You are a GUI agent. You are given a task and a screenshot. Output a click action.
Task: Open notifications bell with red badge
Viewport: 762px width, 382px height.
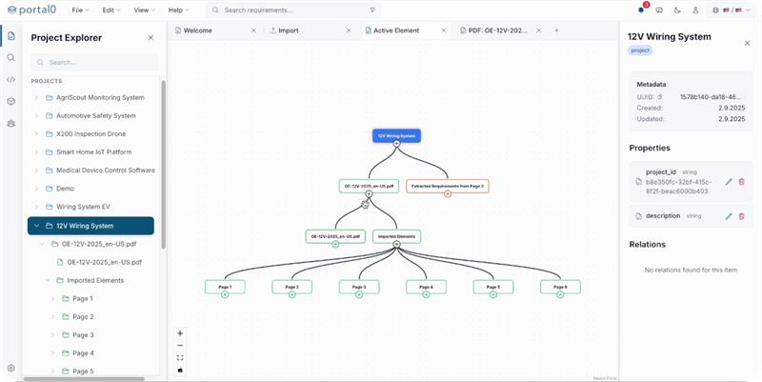tap(641, 10)
